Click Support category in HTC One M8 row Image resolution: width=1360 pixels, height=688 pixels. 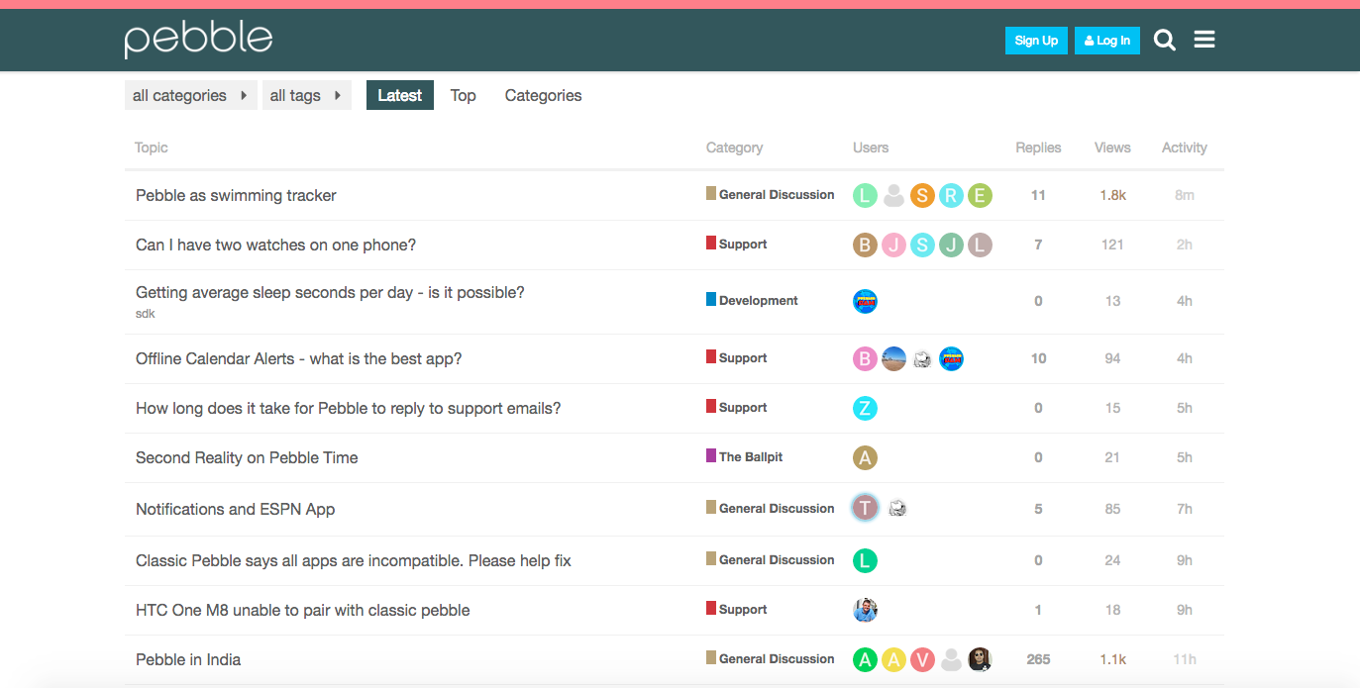tap(737, 609)
